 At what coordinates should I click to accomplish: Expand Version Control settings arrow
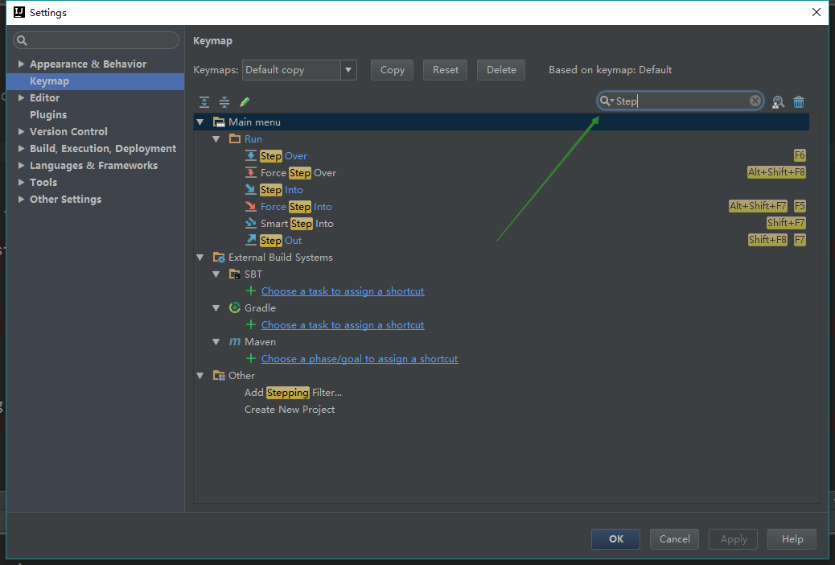[21, 131]
